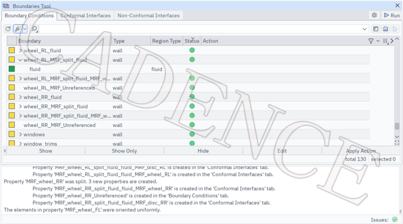The width and height of the screenshot is (403, 224).
Task: Click the Edit button
Action: 282,151
